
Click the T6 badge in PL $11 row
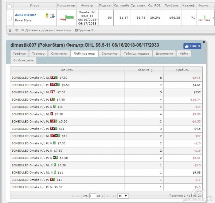(x=53, y=179)
